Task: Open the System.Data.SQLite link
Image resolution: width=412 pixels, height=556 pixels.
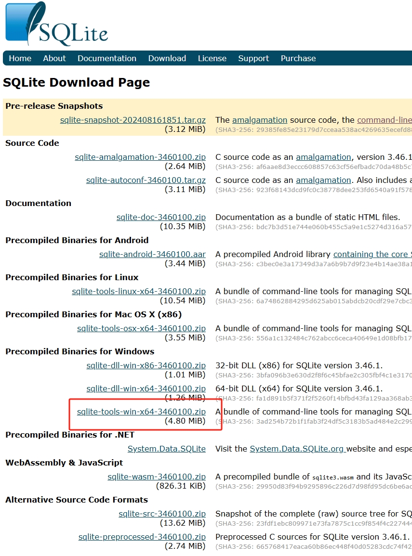Action: coord(167,449)
